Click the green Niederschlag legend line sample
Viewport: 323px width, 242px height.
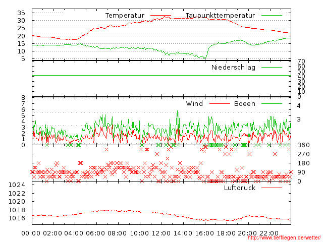tap(272, 67)
